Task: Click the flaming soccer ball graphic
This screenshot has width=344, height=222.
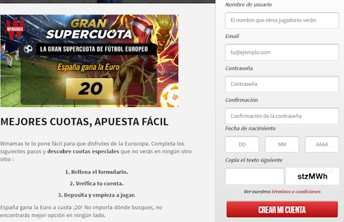Action: coord(170,96)
